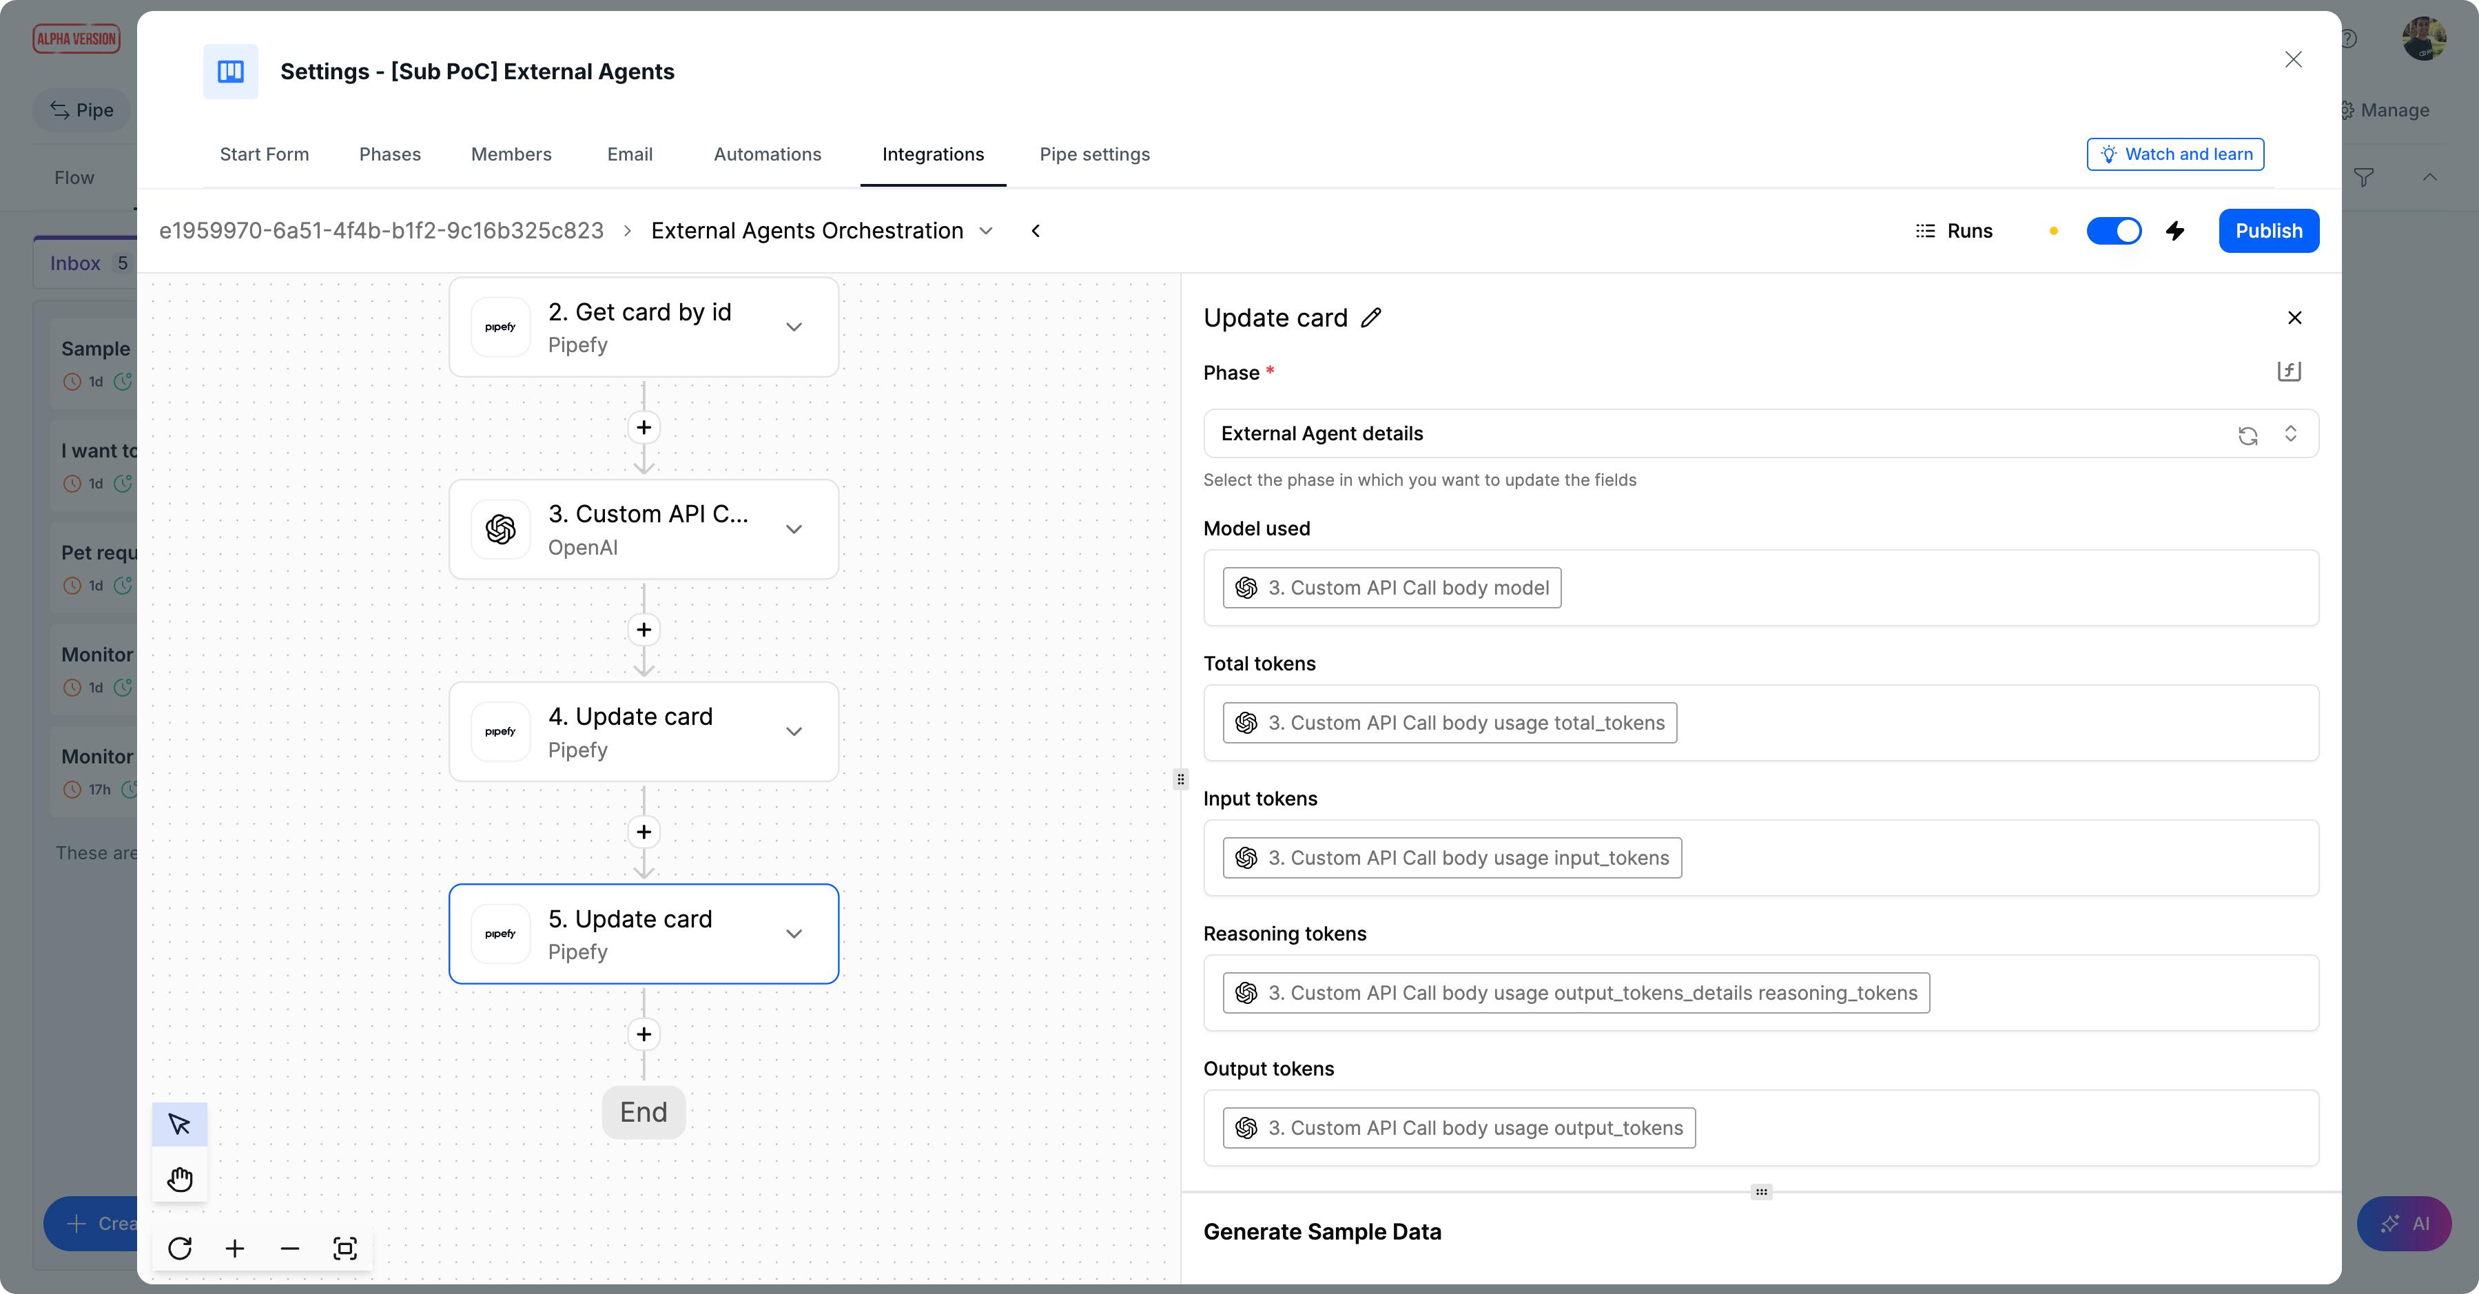Click the Publish button
Screen dimensions: 2479x1294
[2268, 231]
